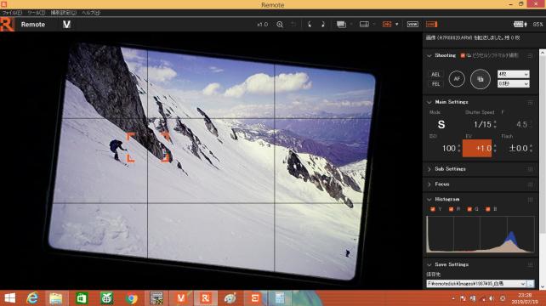Open the Tools menu (ツール)
Viewport: 546px width, 306px height.
[x=37, y=13]
